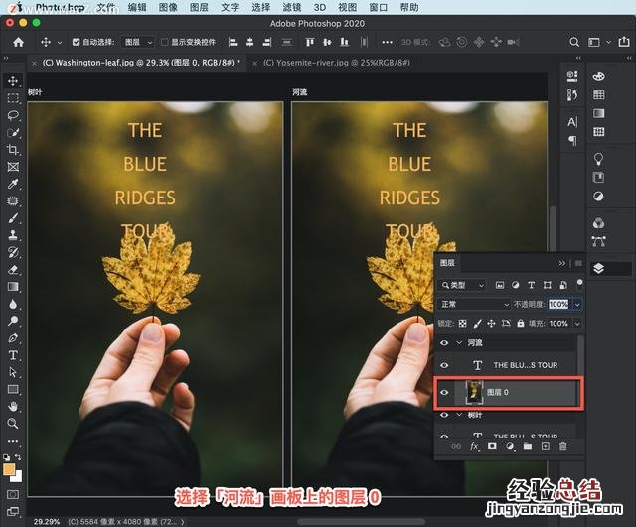Open the Auto-Select 图层 dropdown
636x527 pixels.
(138, 42)
